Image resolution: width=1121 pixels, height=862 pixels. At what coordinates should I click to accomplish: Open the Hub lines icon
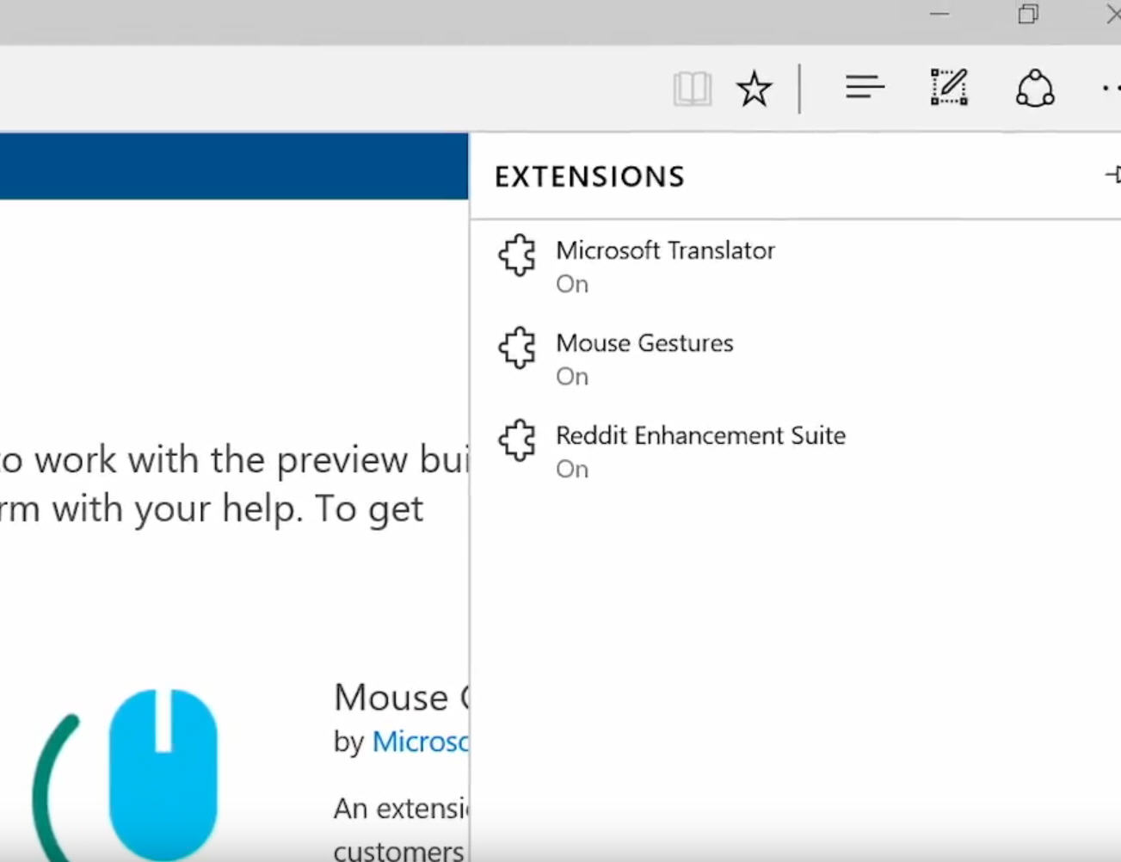[865, 87]
